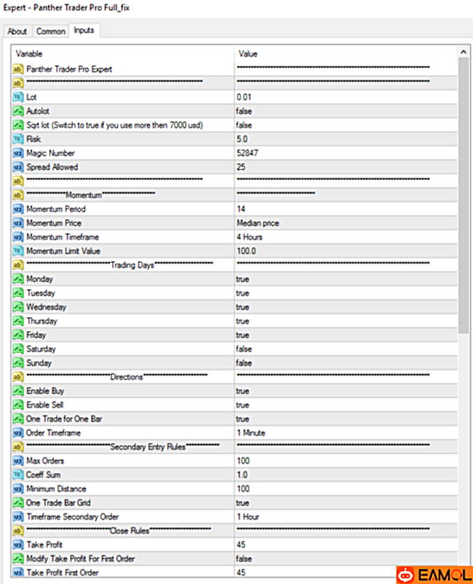Click the Variable column header

pyautogui.click(x=123, y=53)
